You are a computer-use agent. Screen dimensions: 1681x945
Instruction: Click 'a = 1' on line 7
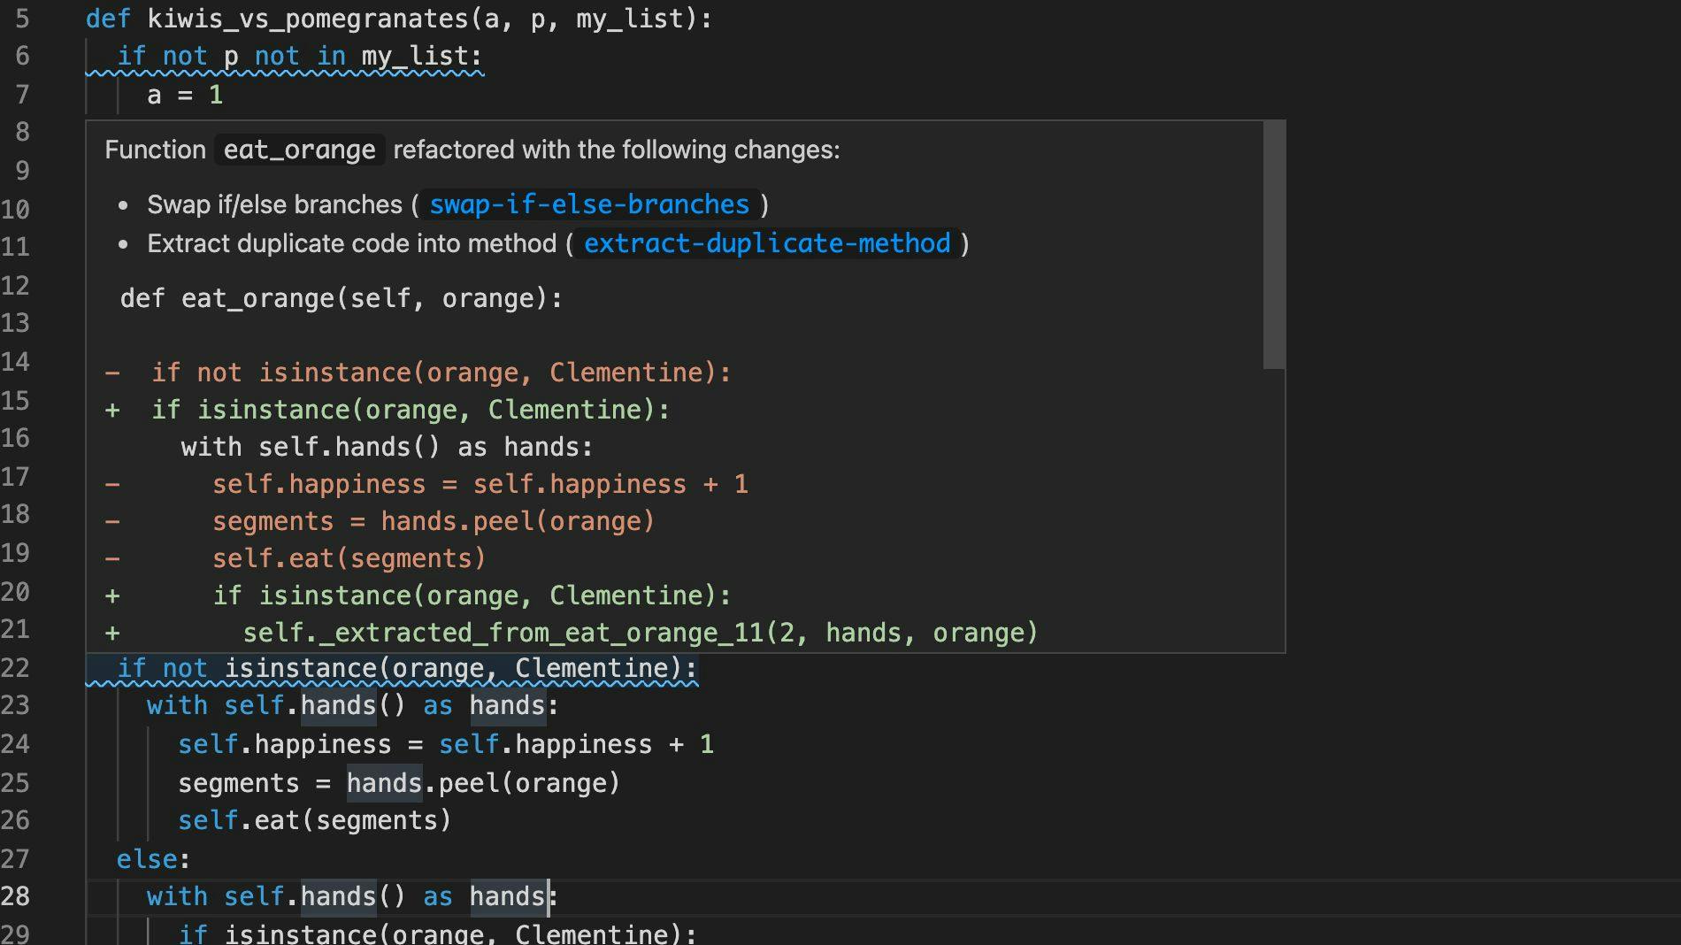(x=183, y=94)
